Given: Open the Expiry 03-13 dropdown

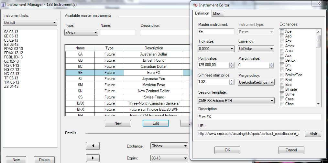Looking at the screenshot, I should 169,158.
